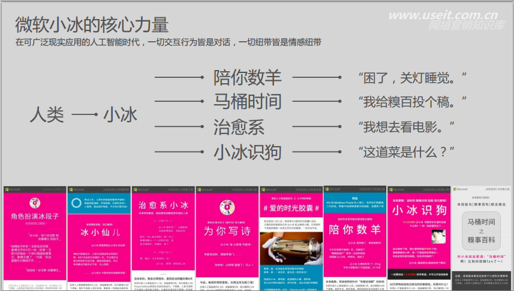
Task: Open the 小冰识狗 poster thumbnail
Action: [419, 238]
